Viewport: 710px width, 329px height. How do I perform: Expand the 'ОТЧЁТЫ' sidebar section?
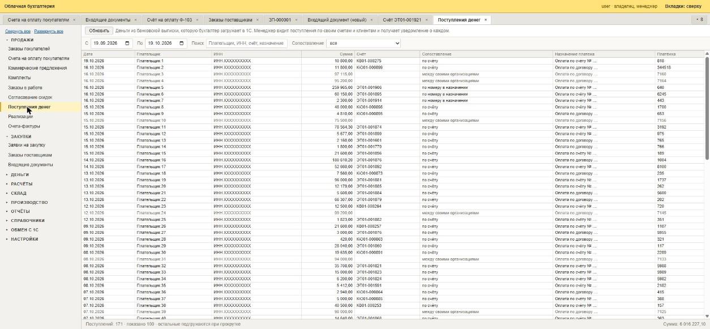20,211
